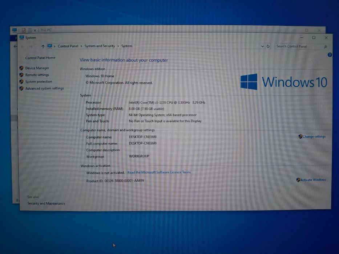The image size is (339, 254).
Task: Open Device Manager link
Action: [x=37, y=68]
